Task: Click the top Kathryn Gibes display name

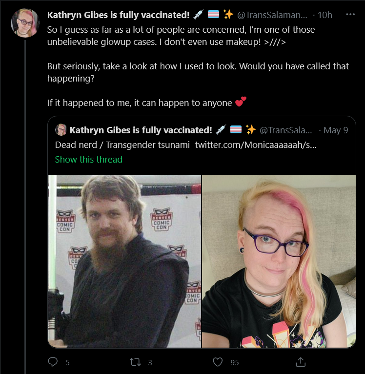Action: (118, 15)
